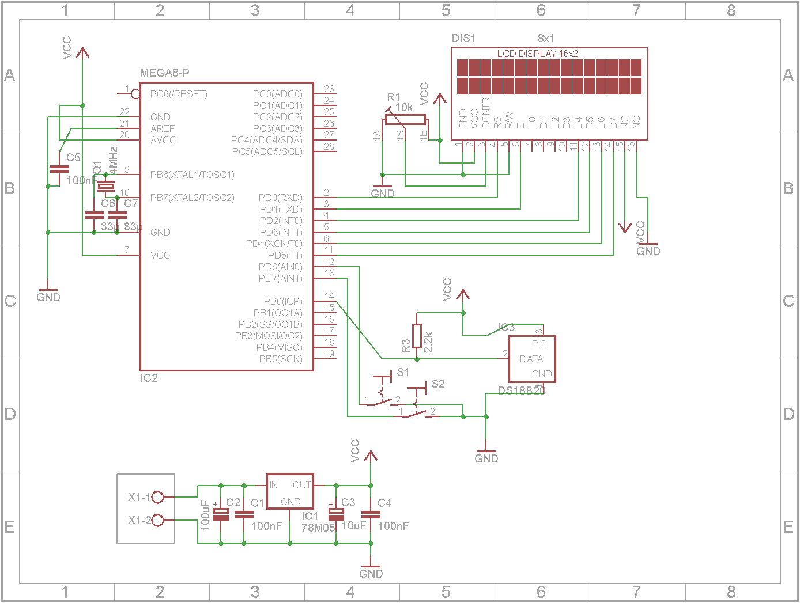Select the C4 capacitor symbol
The width and height of the screenshot is (800, 603).
[x=371, y=514]
